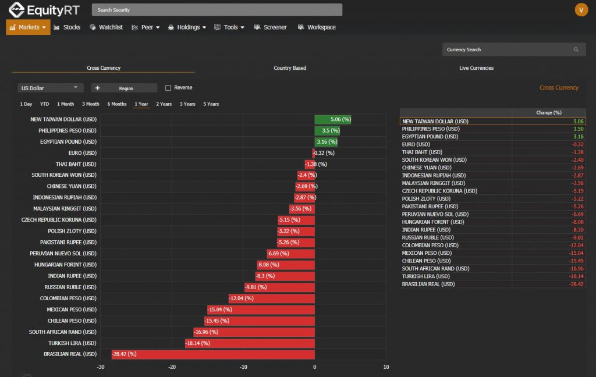Click the Stocks icon in navigation
The image size is (596, 377).
pyautogui.click(x=56, y=27)
